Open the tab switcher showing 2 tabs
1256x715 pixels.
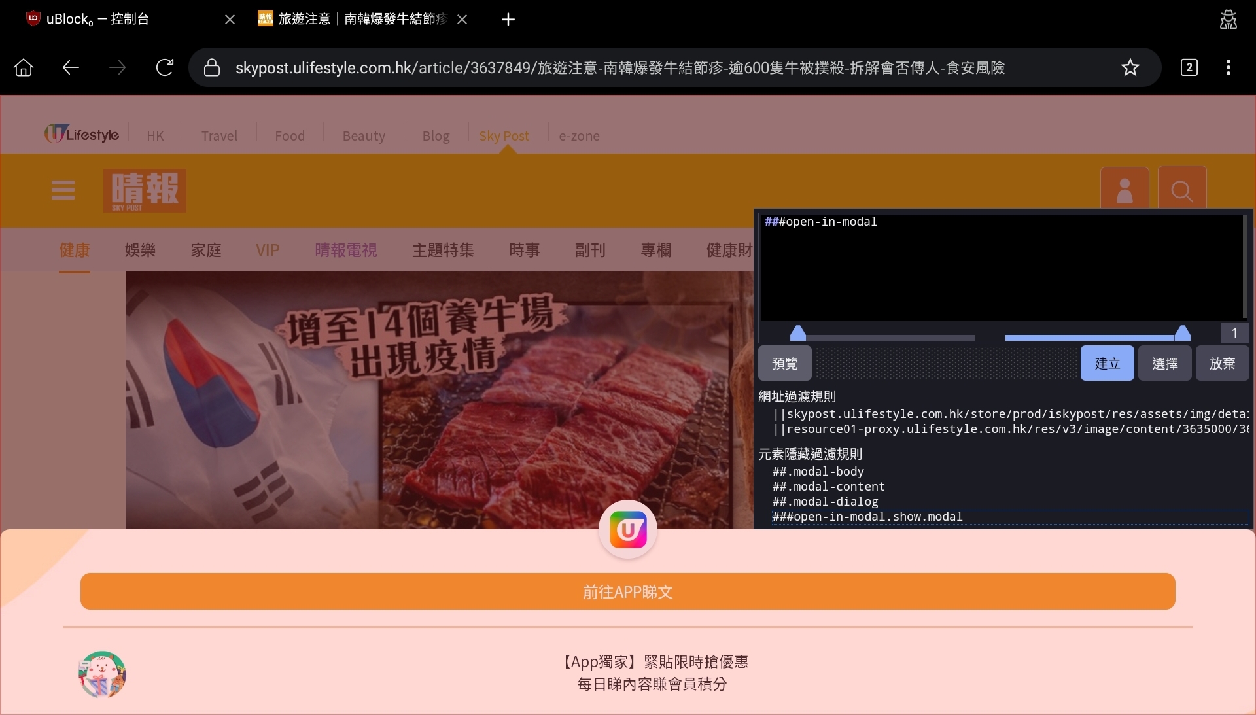click(x=1189, y=67)
